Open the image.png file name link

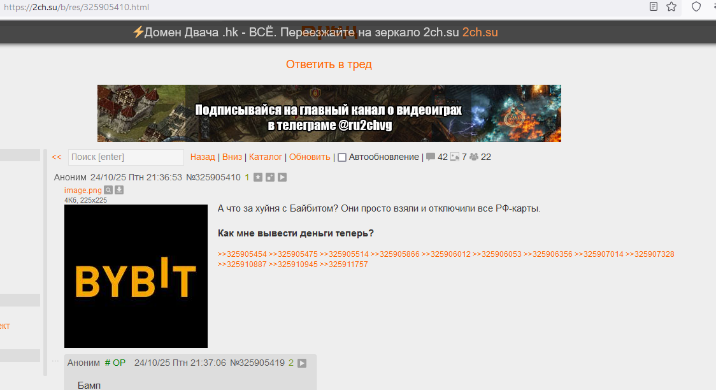[83, 191]
